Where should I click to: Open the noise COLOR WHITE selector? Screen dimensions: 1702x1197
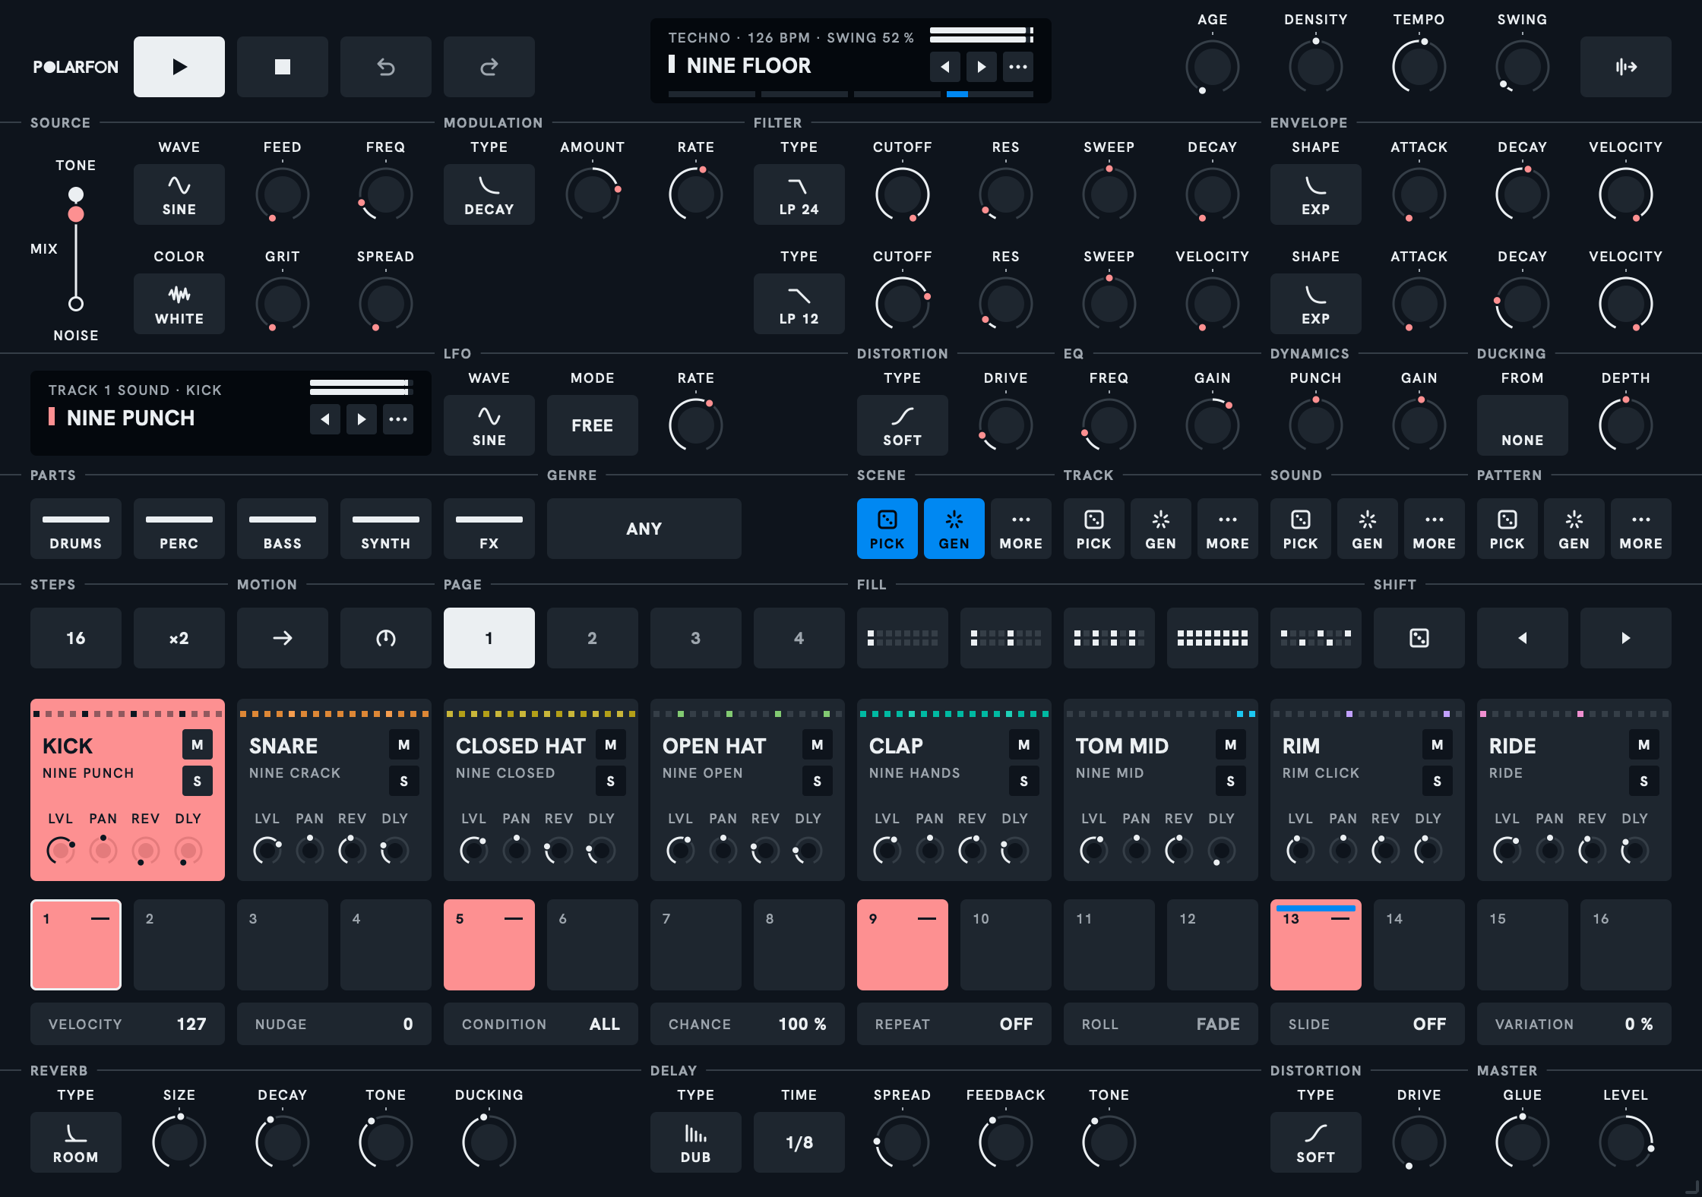[179, 304]
